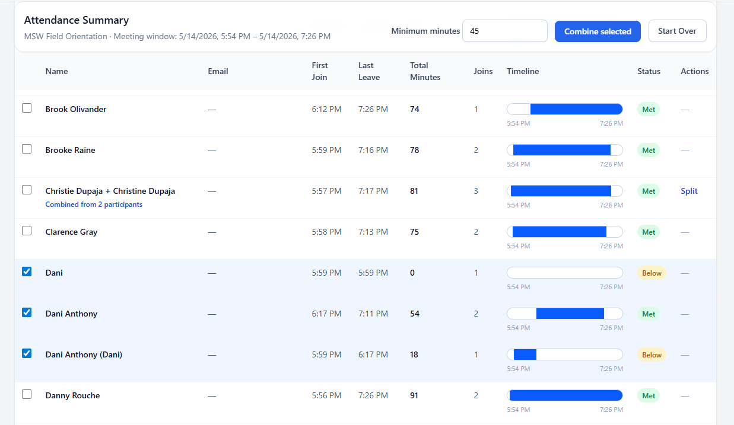Screen dimensions: 734x425
Task: Click the 6:12 PM first join time
Action: (326, 109)
